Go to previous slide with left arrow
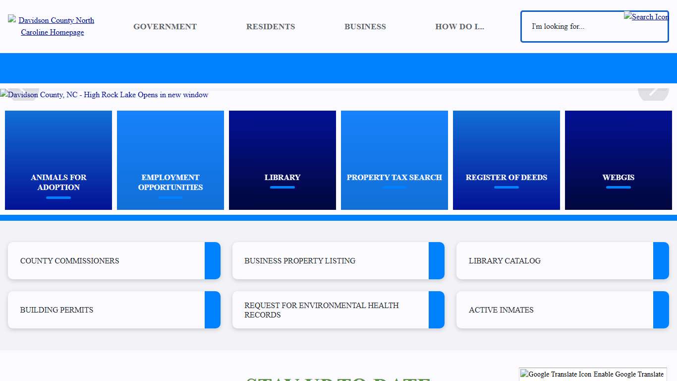 (25, 93)
